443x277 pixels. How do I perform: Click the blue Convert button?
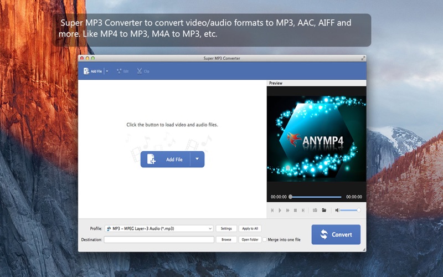336,234
